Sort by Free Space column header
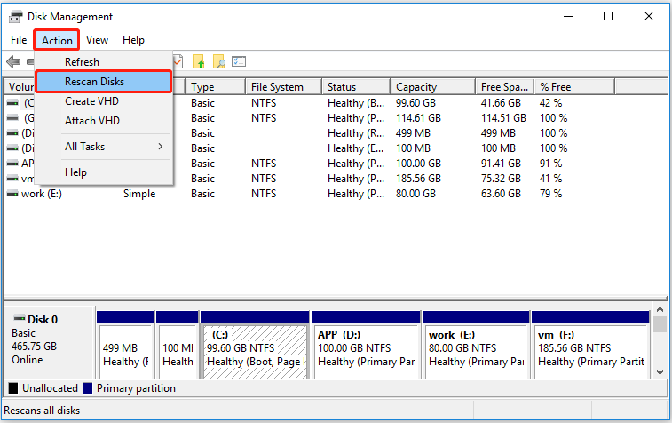 (x=505, y=87)
